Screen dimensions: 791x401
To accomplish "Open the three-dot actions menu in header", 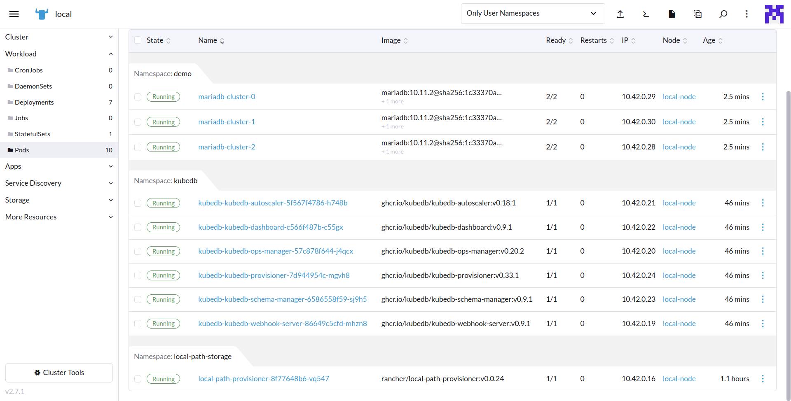I will click(x=747, y=14).
